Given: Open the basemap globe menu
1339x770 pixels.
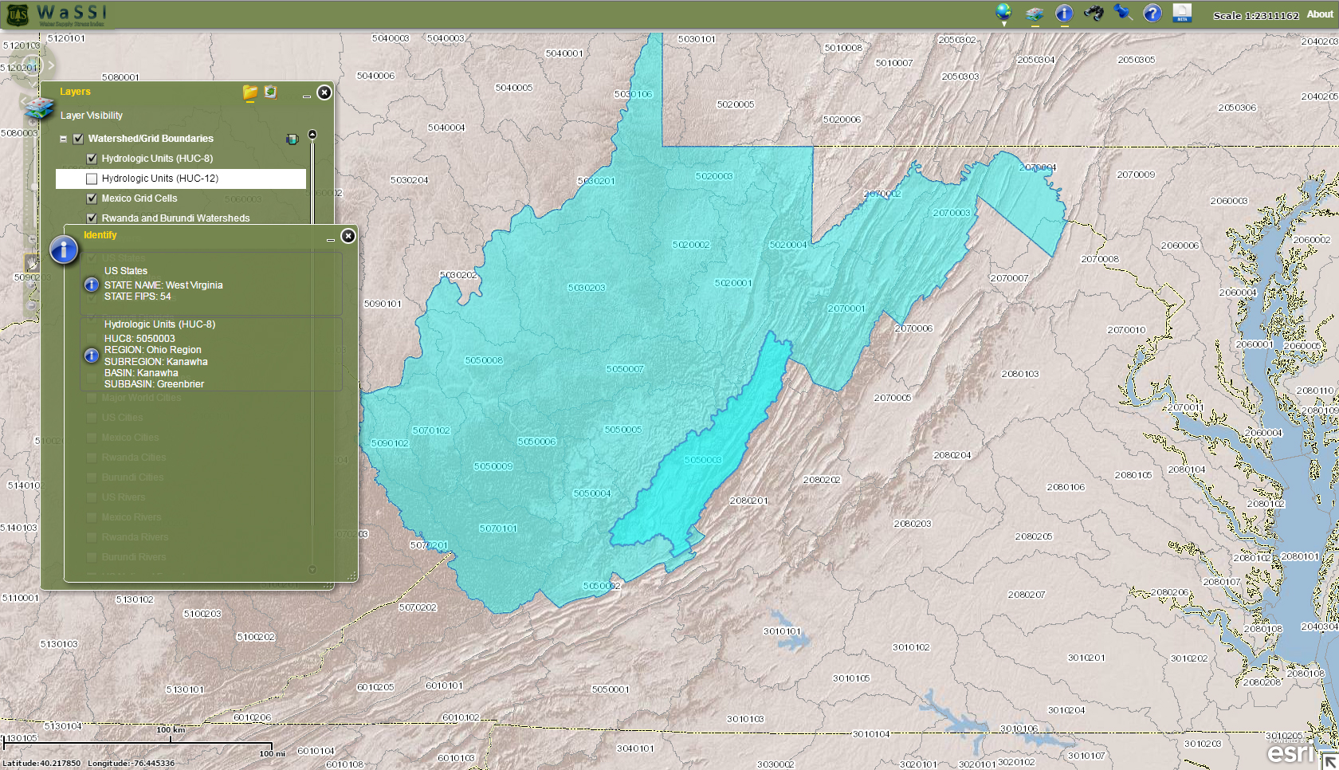Looking at the screenshot, I should pyautogui.click(x=1003, y=12).
